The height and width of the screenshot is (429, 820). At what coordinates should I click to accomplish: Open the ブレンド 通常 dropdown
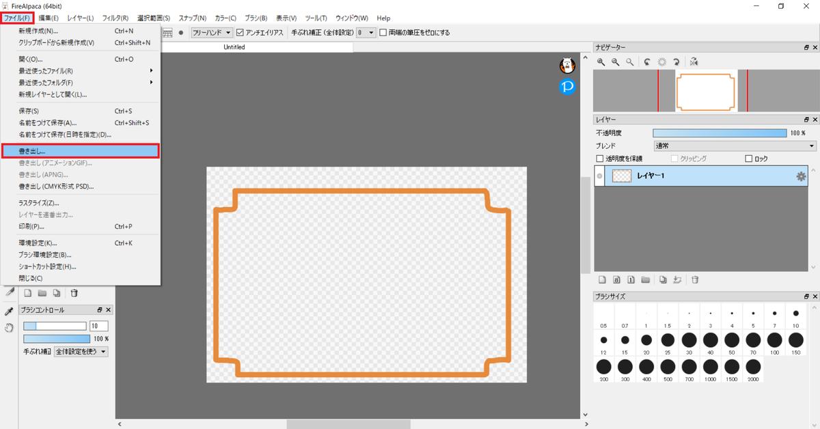tap(735, 146)
